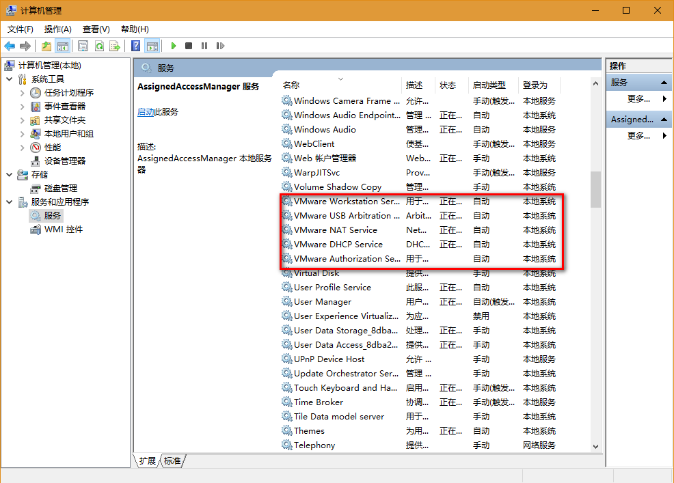Select 任务计划程序 in the tree
This screenshot has height=483, width=674.
click(x=69, y=93)
